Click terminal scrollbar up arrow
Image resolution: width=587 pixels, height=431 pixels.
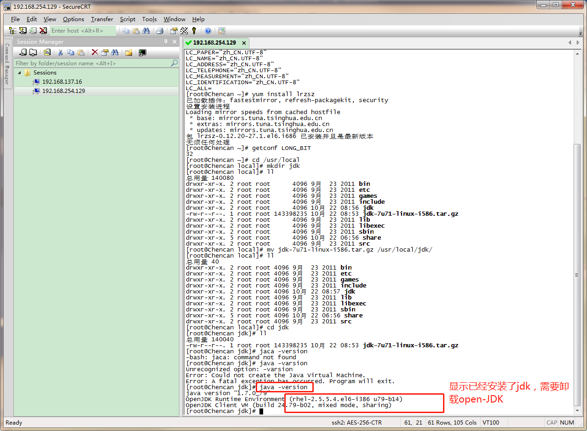pos(578,54)
